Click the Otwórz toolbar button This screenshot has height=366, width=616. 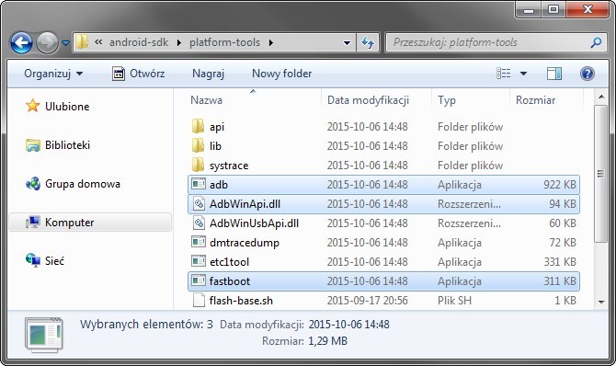click(139, 74)
